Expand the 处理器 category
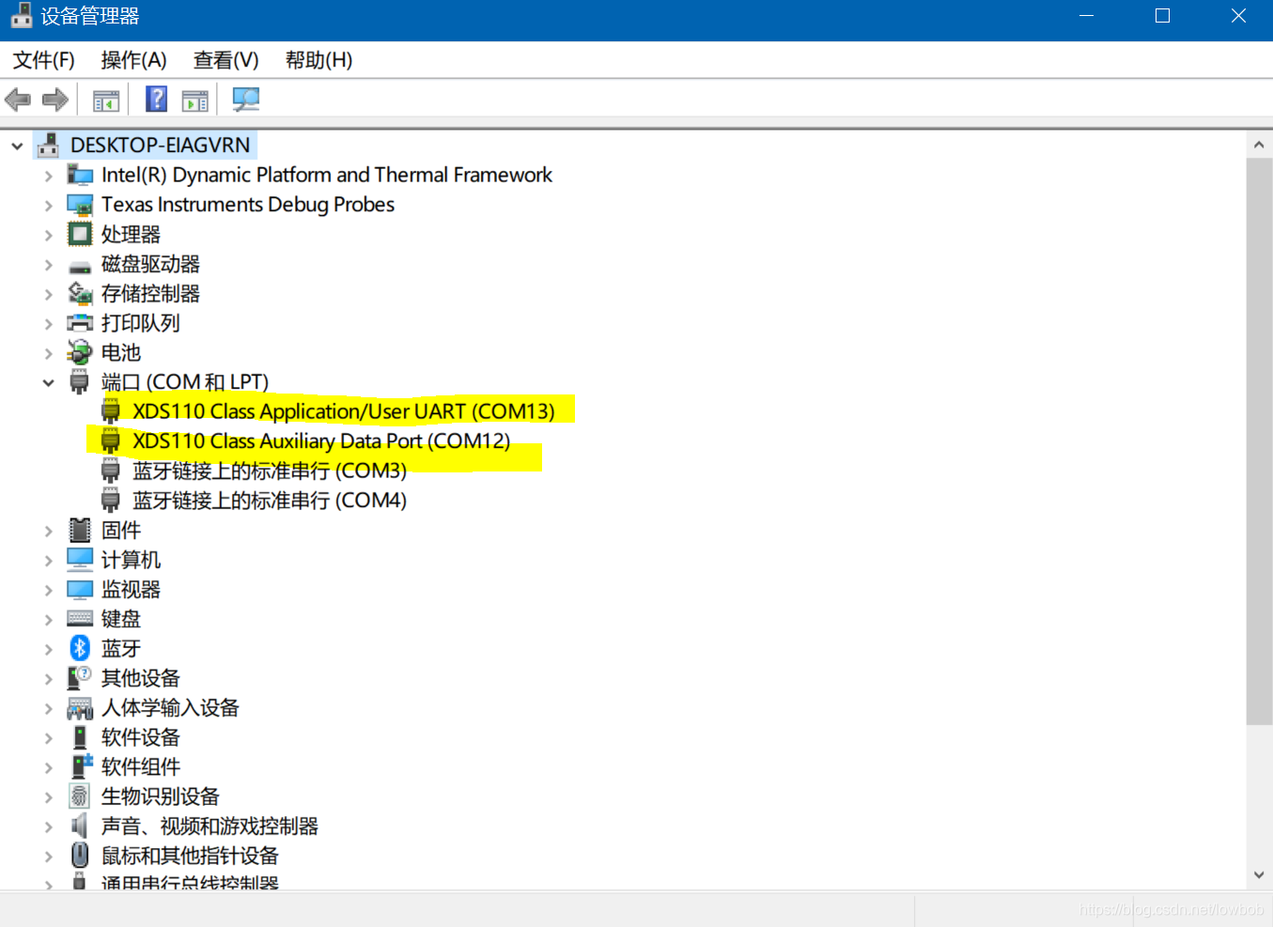The width and height of the screenshot is (1273, 927). pos(48,234)
